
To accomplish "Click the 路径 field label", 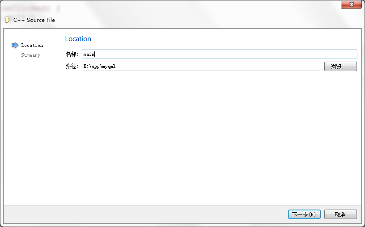I will pos(72,66).
